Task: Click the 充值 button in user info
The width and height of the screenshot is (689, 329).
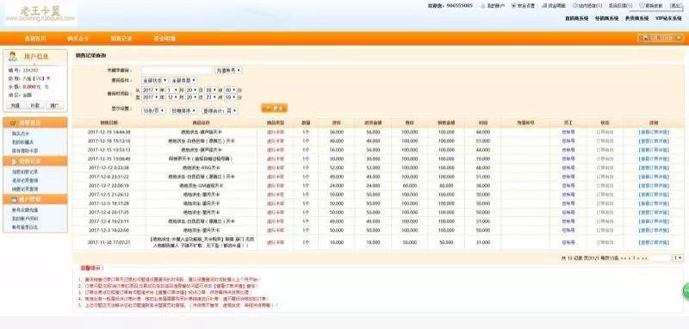Action: [16, 105]
